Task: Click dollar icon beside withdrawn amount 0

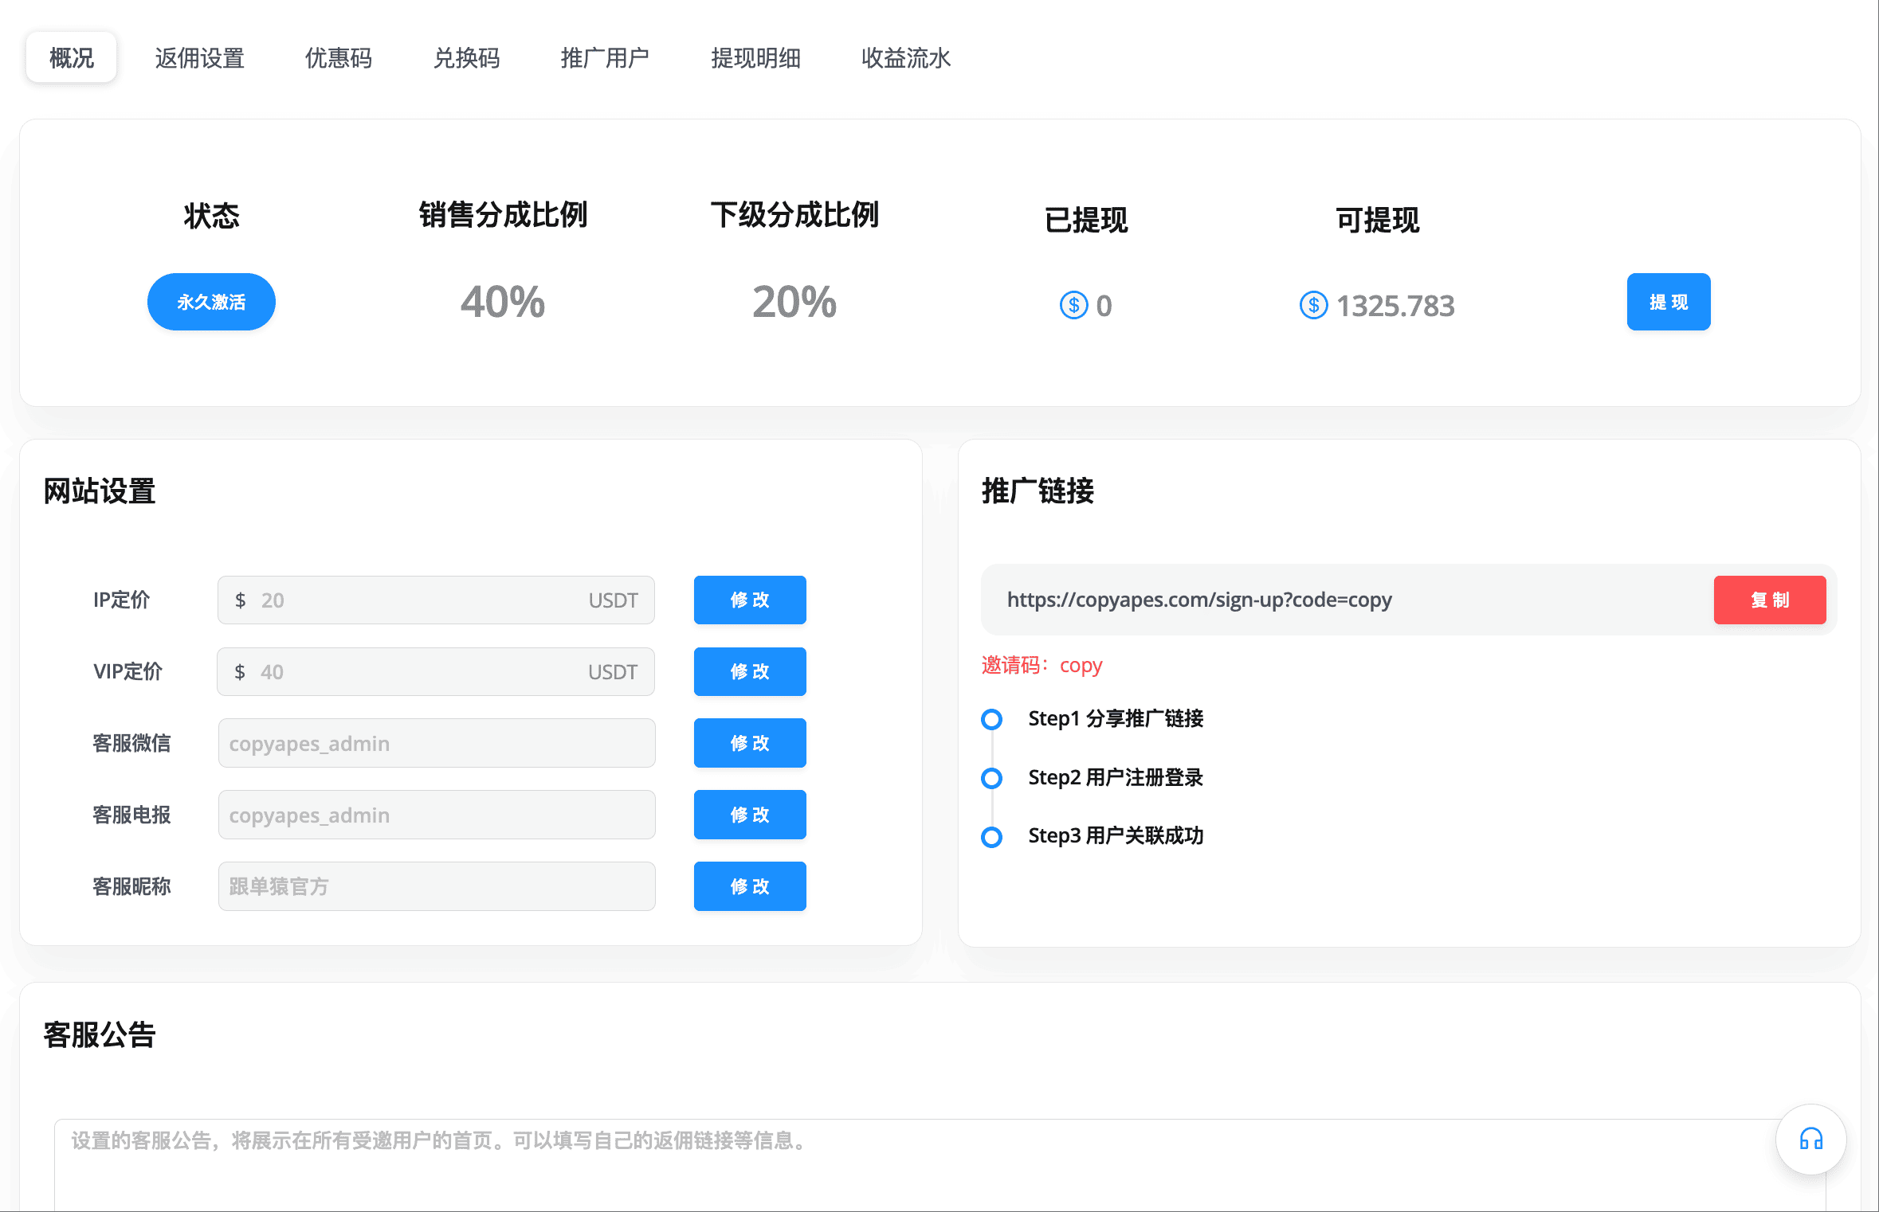Action: click(1073, 305)
